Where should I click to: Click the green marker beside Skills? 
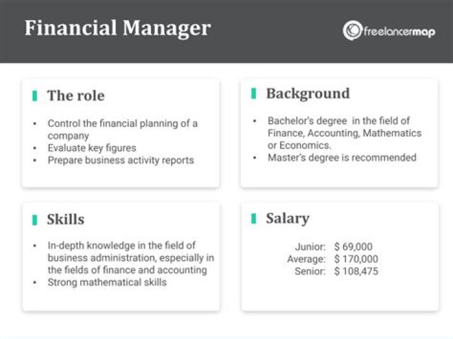(35, 220)
